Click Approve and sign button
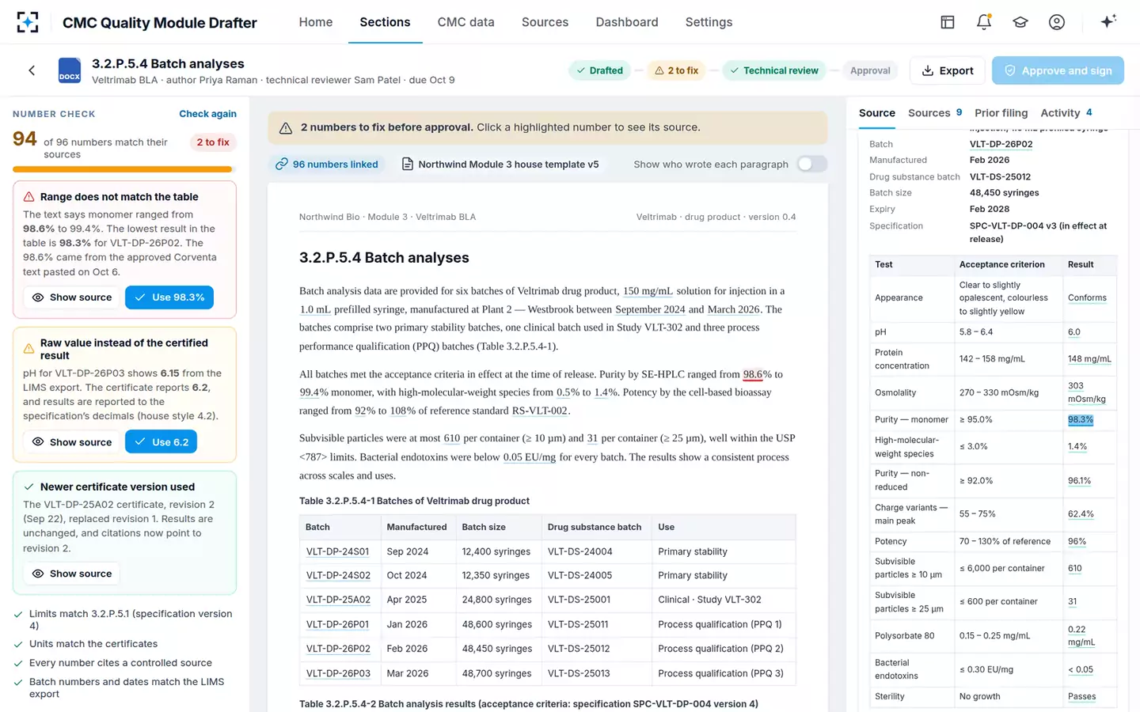The height and width of the screenshot is (712, 1140). click(x=1058, y=70)
